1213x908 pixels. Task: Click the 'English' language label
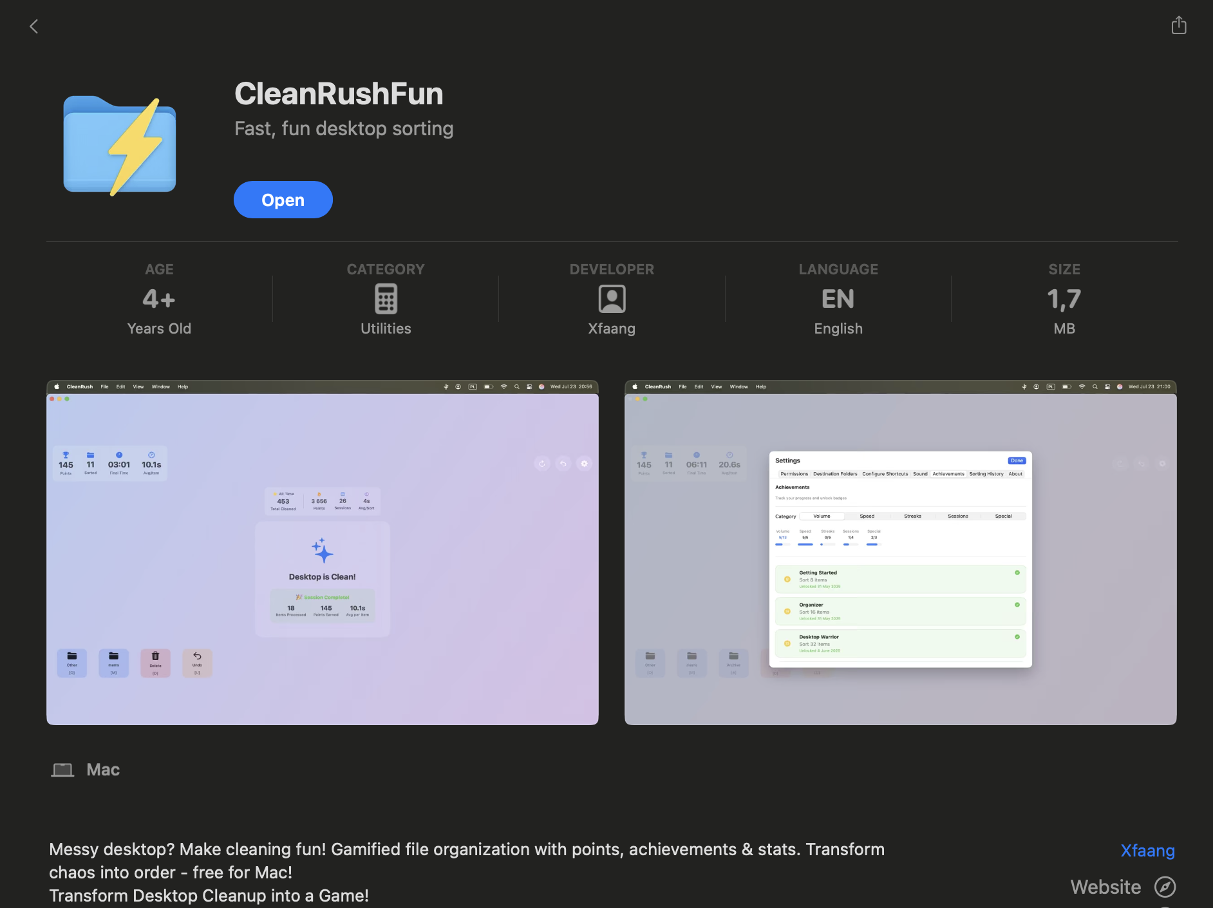838,328
